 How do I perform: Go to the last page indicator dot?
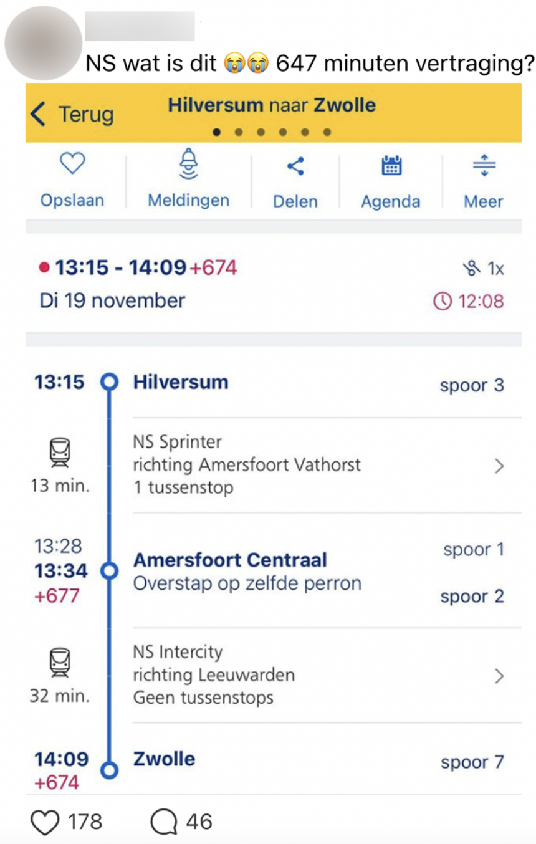(x=327, y=132)
